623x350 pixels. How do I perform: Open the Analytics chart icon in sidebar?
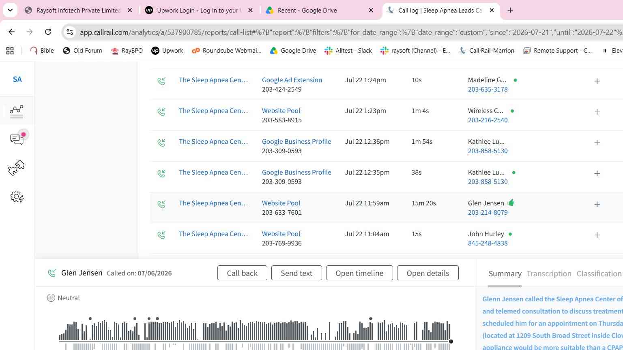pos(17,111)
